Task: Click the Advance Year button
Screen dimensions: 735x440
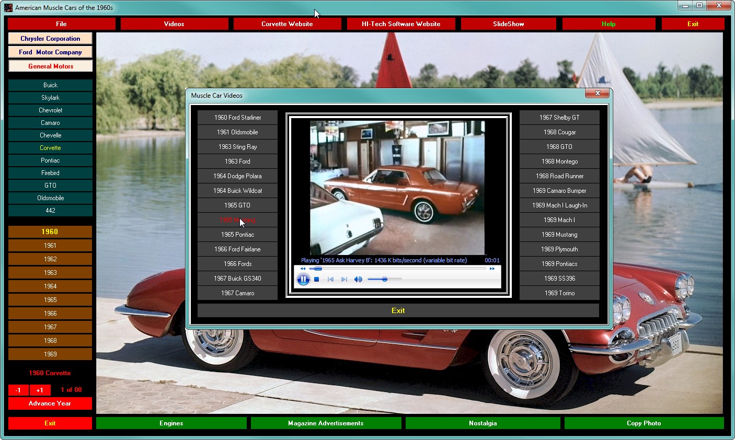Action: tap(50, 403)
